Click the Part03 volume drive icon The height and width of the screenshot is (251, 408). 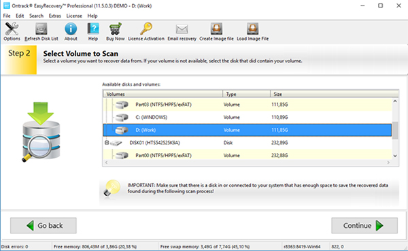coord(122,105)
